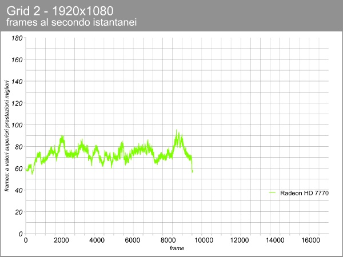This screenshot has height=257, width=343.
Task: Click the y-axis value 120
Action: click(x=17, y=103)
